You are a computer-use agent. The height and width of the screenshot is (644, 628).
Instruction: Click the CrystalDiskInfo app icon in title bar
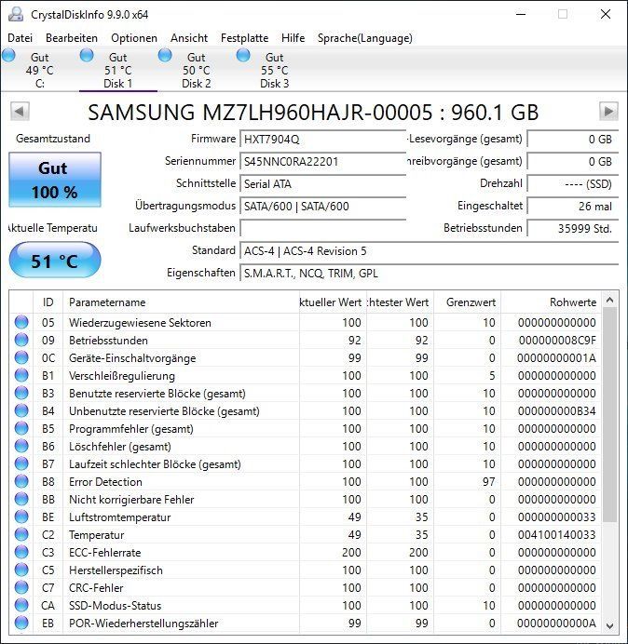pos(16,14)
